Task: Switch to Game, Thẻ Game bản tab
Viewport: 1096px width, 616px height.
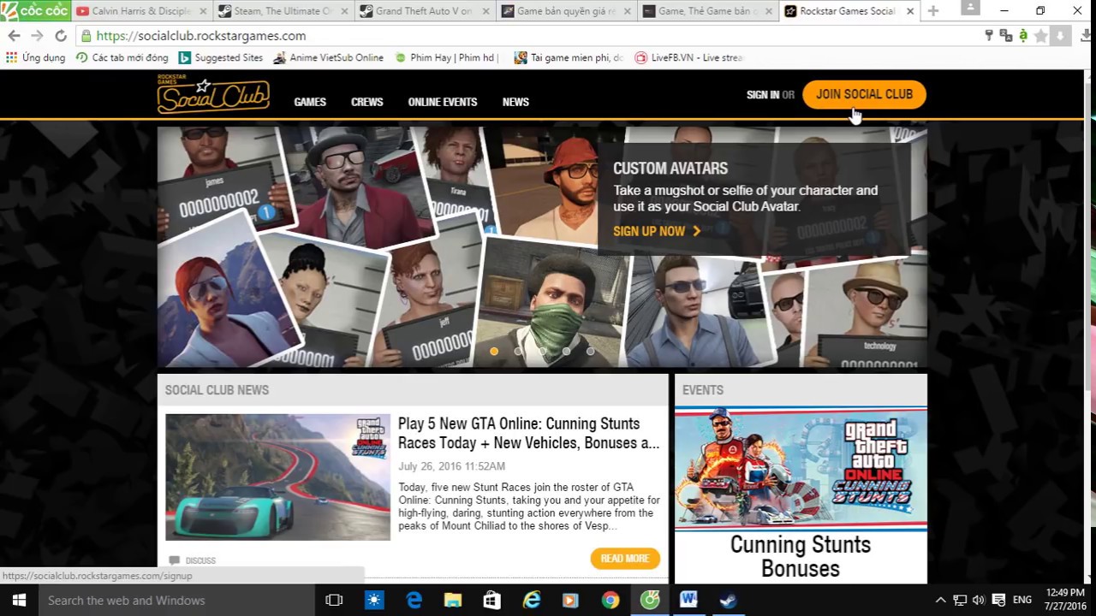Action: (x=706, y=11)
